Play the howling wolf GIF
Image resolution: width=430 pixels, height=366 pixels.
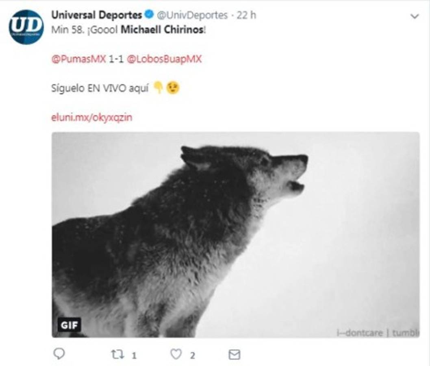(x=236, y=235)
